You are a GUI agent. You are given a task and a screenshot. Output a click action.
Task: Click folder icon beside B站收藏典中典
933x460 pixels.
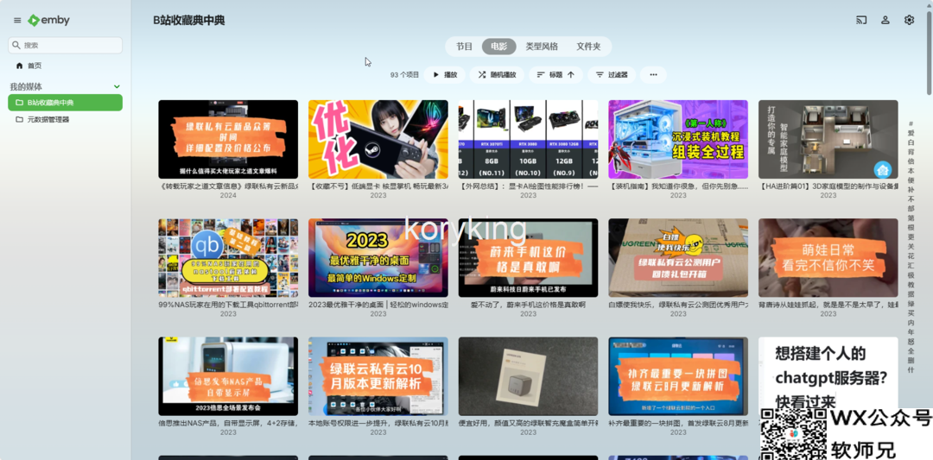tap(19, 102)
